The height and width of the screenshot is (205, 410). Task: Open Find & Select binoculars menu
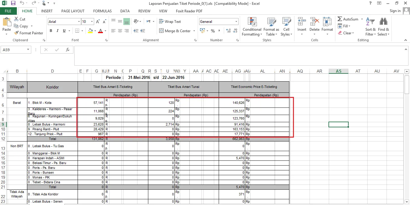click(383, 26)
